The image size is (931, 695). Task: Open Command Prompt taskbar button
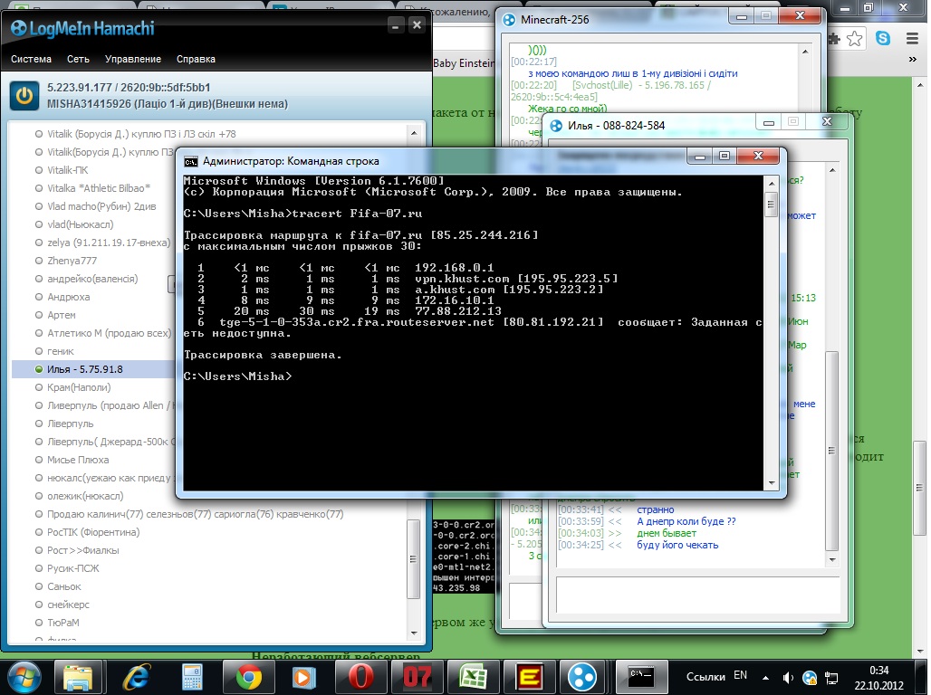641,677
